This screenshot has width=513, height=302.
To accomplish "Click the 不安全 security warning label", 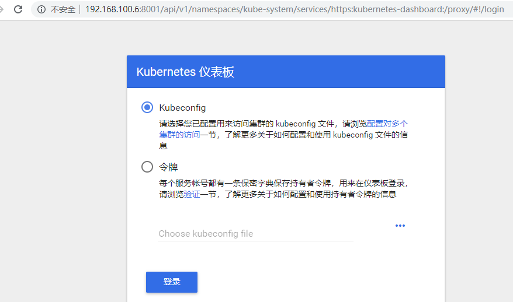I will [x=63, y=9].
